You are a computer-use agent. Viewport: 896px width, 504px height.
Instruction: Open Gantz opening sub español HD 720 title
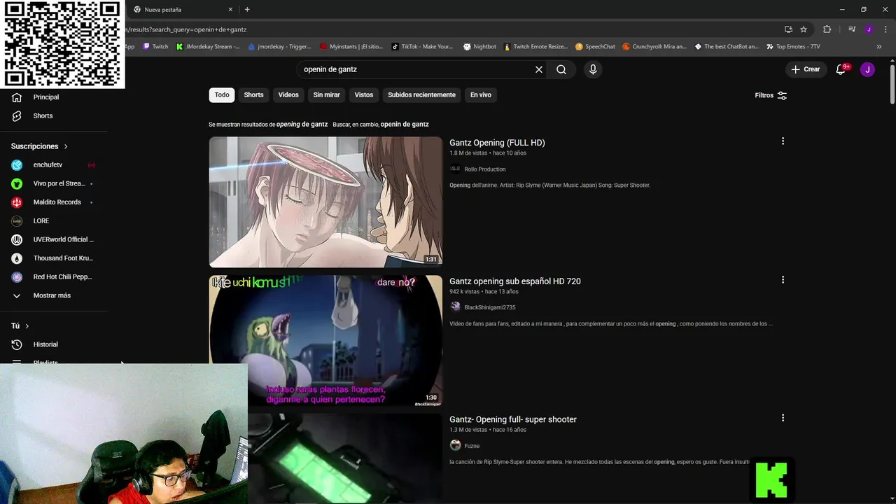pos(514,281)
